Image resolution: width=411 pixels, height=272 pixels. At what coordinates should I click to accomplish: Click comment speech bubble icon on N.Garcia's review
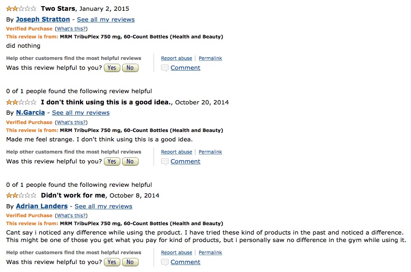pyautogui.click(x=164, y=162)
